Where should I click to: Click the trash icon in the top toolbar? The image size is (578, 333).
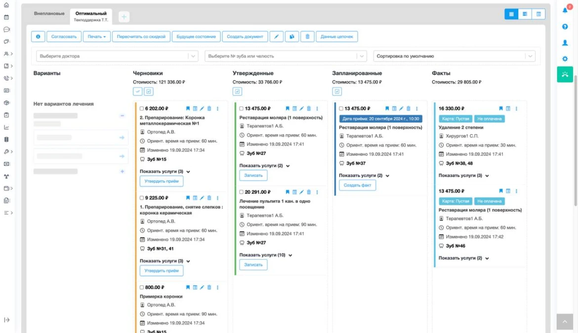coord(307,37)
